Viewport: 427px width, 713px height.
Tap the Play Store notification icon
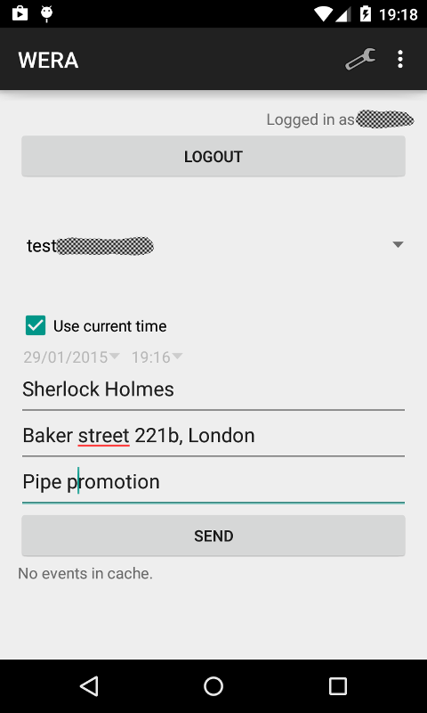coord(20,13)
